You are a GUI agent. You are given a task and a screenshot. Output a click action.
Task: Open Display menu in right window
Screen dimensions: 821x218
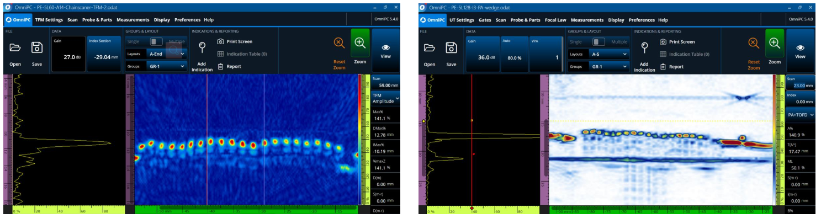[616, 20]
